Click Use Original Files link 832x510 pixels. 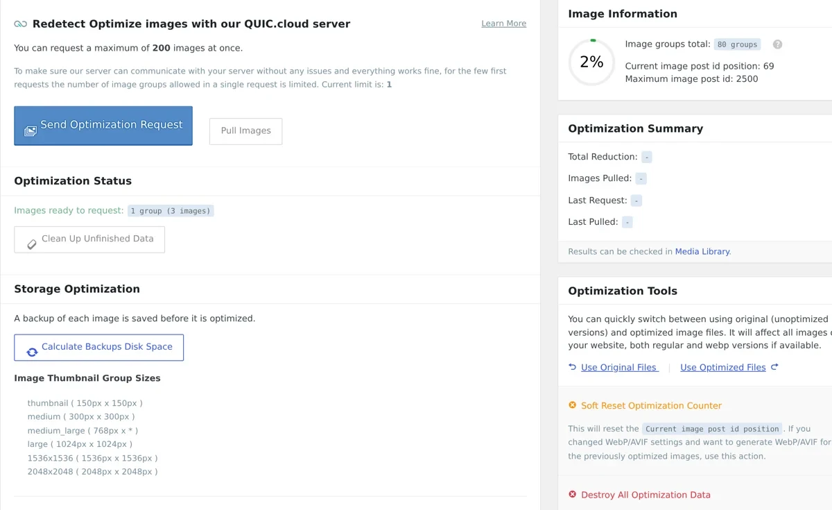click(620, 368)
